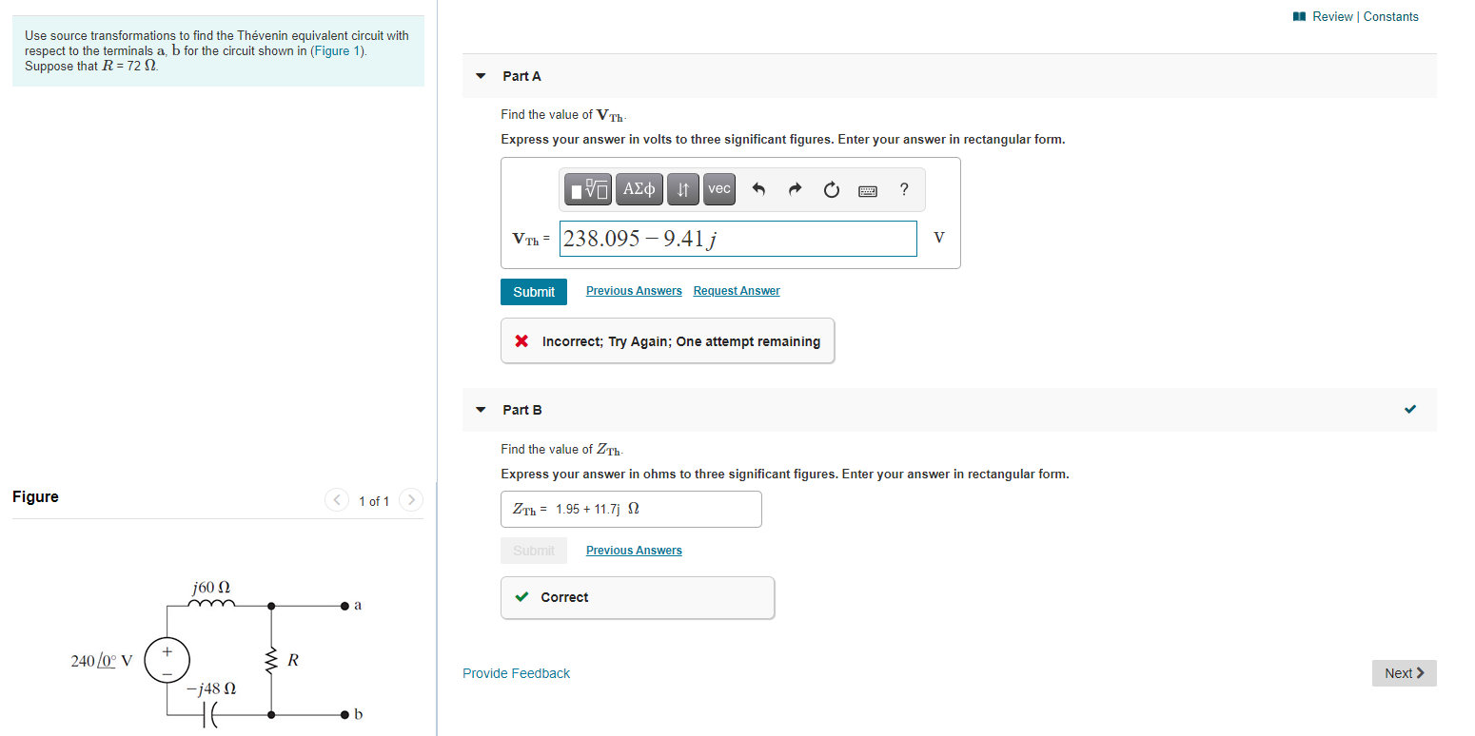Open the Constants reference

coord(1390,16)
